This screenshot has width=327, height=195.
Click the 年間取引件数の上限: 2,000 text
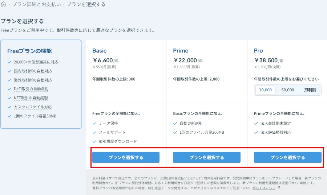[196, 79]
